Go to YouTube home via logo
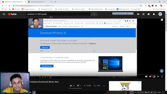 click(12, 14)
